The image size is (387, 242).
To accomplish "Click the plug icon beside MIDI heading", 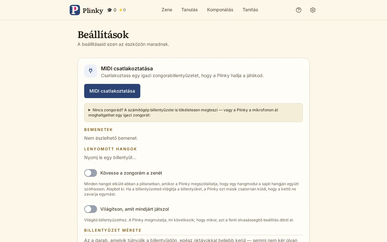I will (91, 71).
